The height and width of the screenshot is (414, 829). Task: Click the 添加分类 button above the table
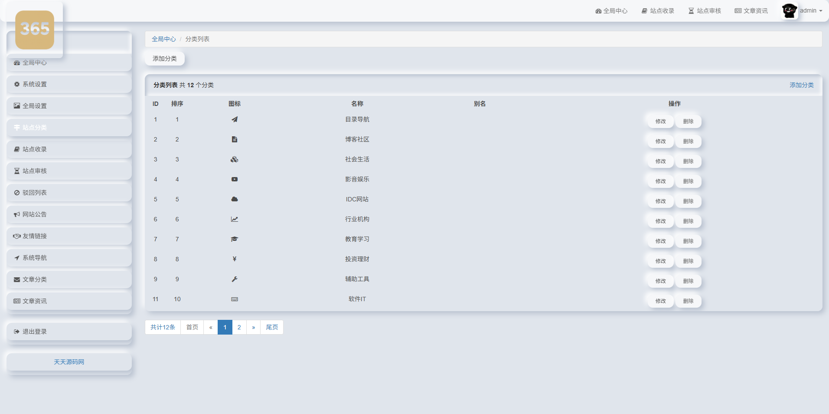pos(164,58)
